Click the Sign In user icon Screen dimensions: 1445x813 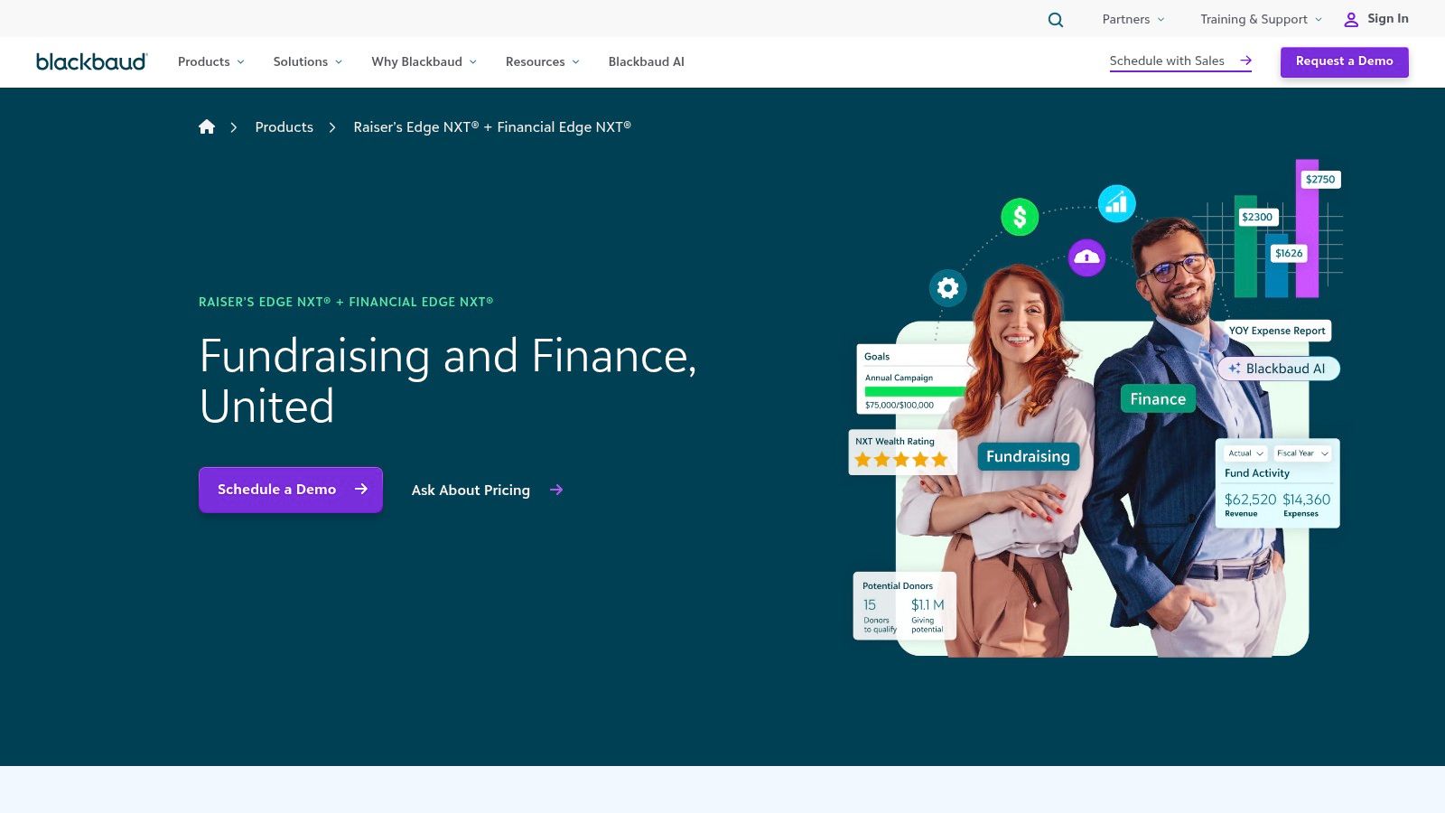pos(1351,19)
